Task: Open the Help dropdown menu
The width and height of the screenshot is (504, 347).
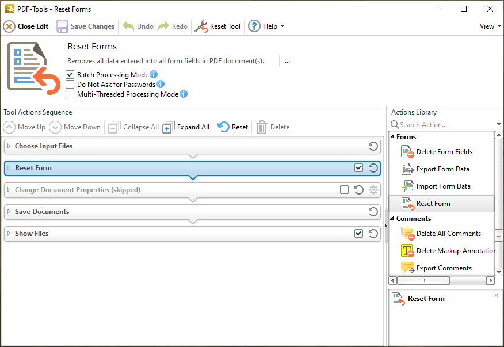Action: point(282,26)
